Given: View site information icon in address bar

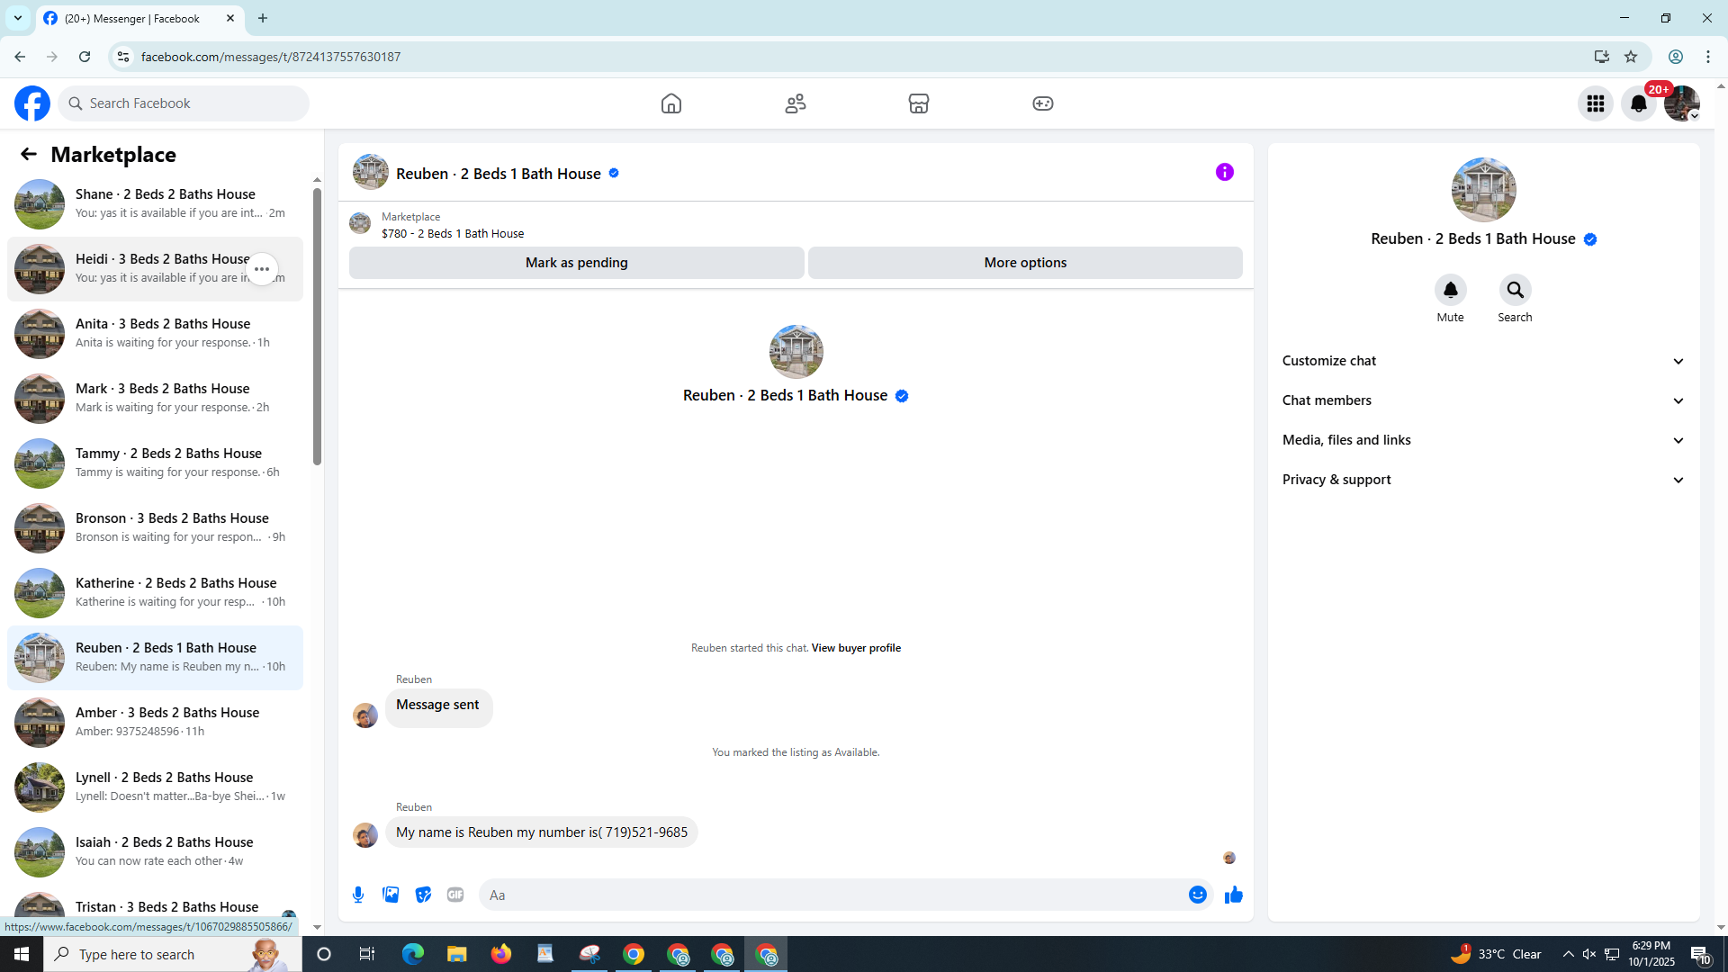Looking at the screenshot, I should tap(123, 57).
